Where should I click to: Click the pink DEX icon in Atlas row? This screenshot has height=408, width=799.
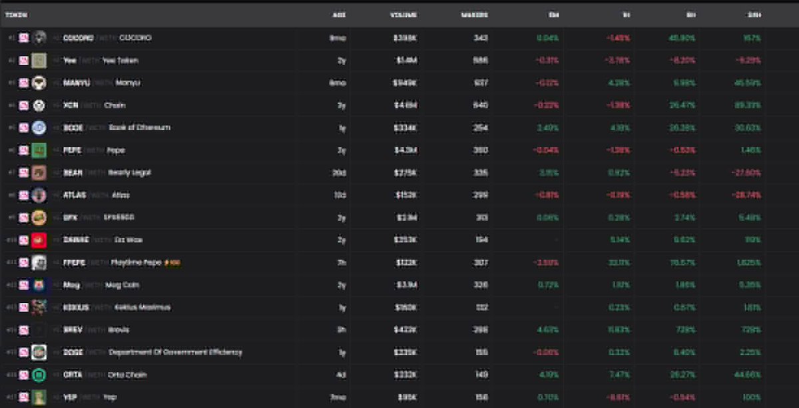24,195
